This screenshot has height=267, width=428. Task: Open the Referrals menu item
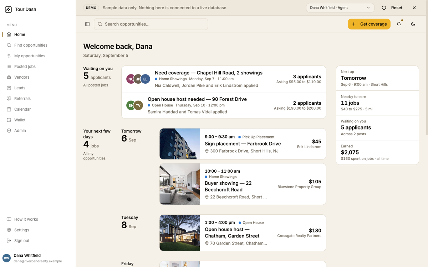click(x=38, y=99)
